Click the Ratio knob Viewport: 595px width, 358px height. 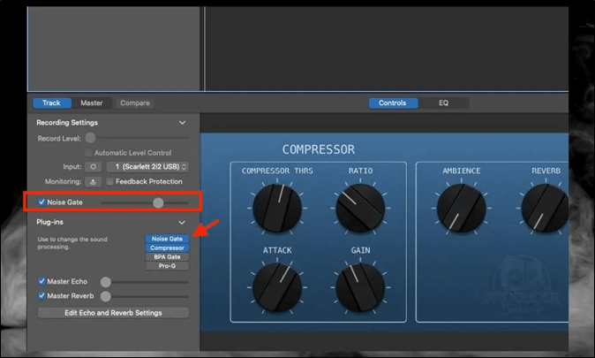coord(360,209)
